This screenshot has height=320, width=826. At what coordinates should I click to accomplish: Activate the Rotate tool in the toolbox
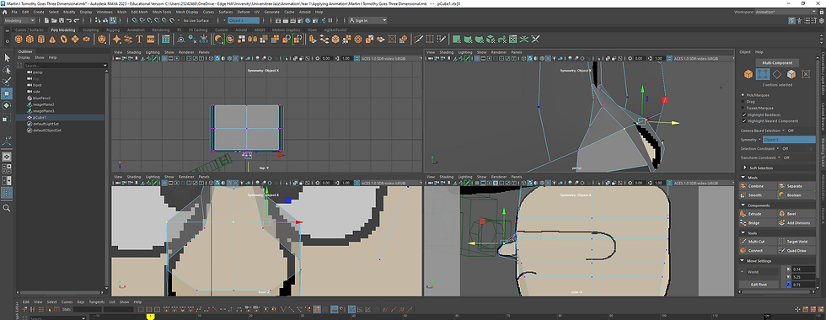coord(7,105)
